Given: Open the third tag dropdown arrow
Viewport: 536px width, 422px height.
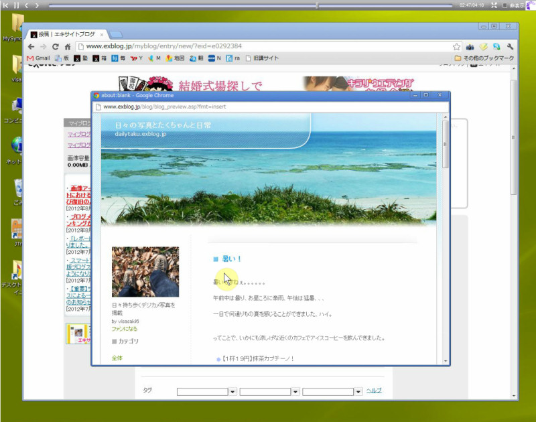Looking at the screenshot, I should 358,392.
